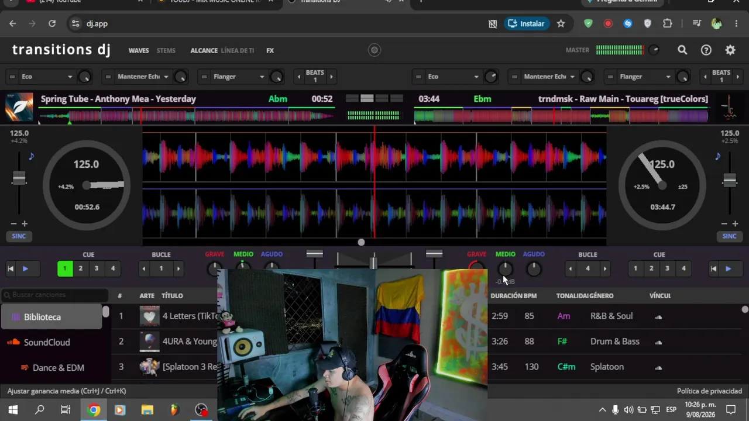Viewport: 749px width, 421px height.
Task: Click the left deck Eco effect knob
Action: point(84,77)
